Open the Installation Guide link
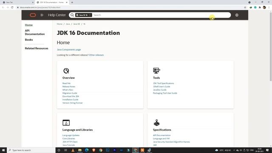This screenshot has height=153, width=272. click(x=71, y=100)
